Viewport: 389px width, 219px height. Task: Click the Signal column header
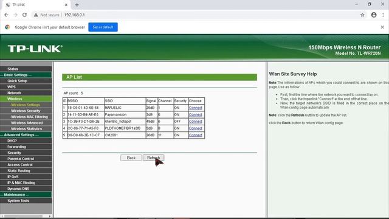coord(151,101)
